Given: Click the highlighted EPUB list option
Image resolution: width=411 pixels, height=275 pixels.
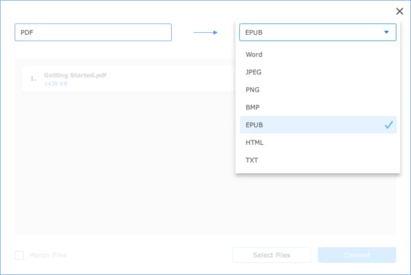Looking at the screenshot, I should pyautogui.click(x=255, y=125).
